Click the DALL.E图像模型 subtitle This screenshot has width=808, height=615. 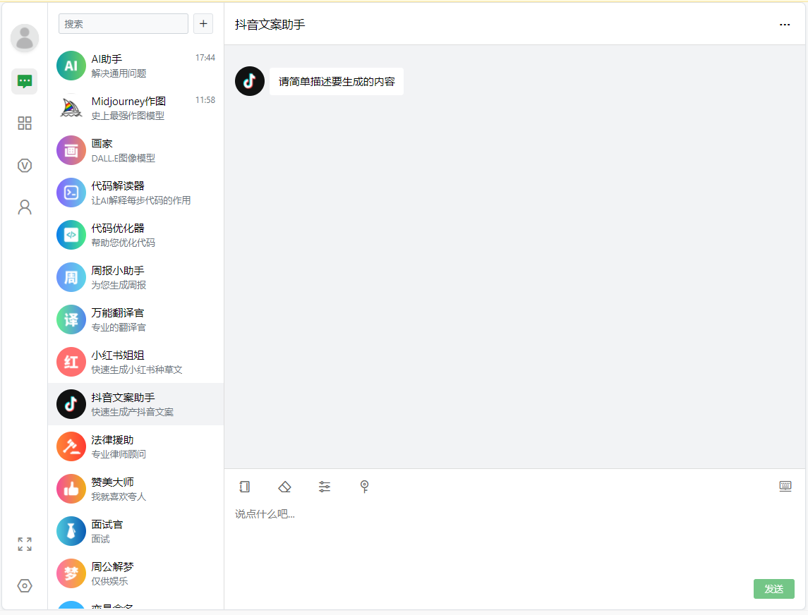[x=123, y=158]
